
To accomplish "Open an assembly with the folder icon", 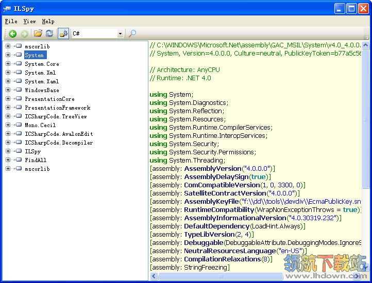I will [38, 33].
